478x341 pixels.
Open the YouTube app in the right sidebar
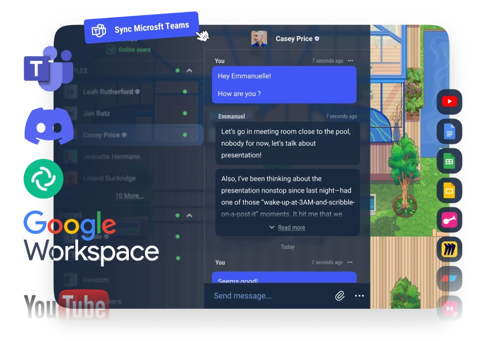[449, 102]
